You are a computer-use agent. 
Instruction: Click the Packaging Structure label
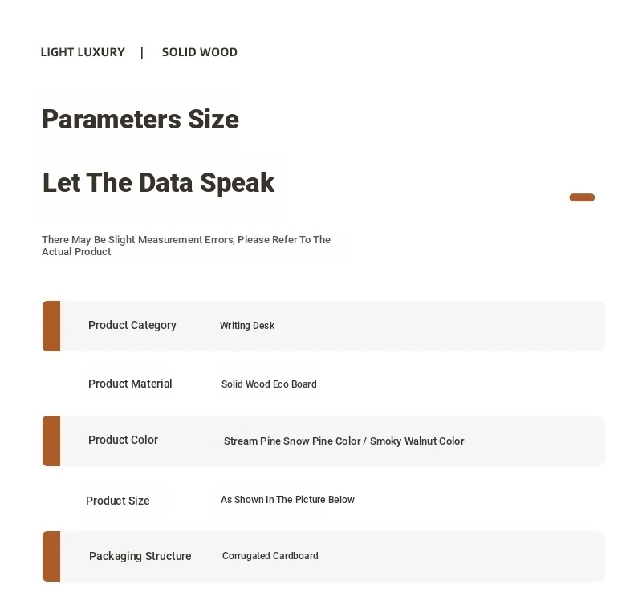point(140,556)
